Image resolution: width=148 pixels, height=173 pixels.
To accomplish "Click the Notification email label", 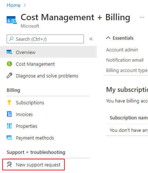I will pyautogui.click(x=125, y=60).
